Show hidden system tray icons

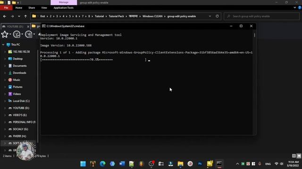(x=237, y=164)
